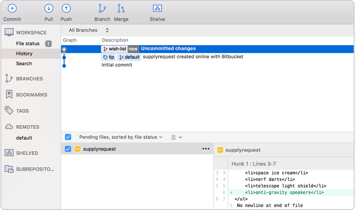The image size is (355, 210).
Task: Click the Commit toolbar icon
Action: click(x=12, y=9)
